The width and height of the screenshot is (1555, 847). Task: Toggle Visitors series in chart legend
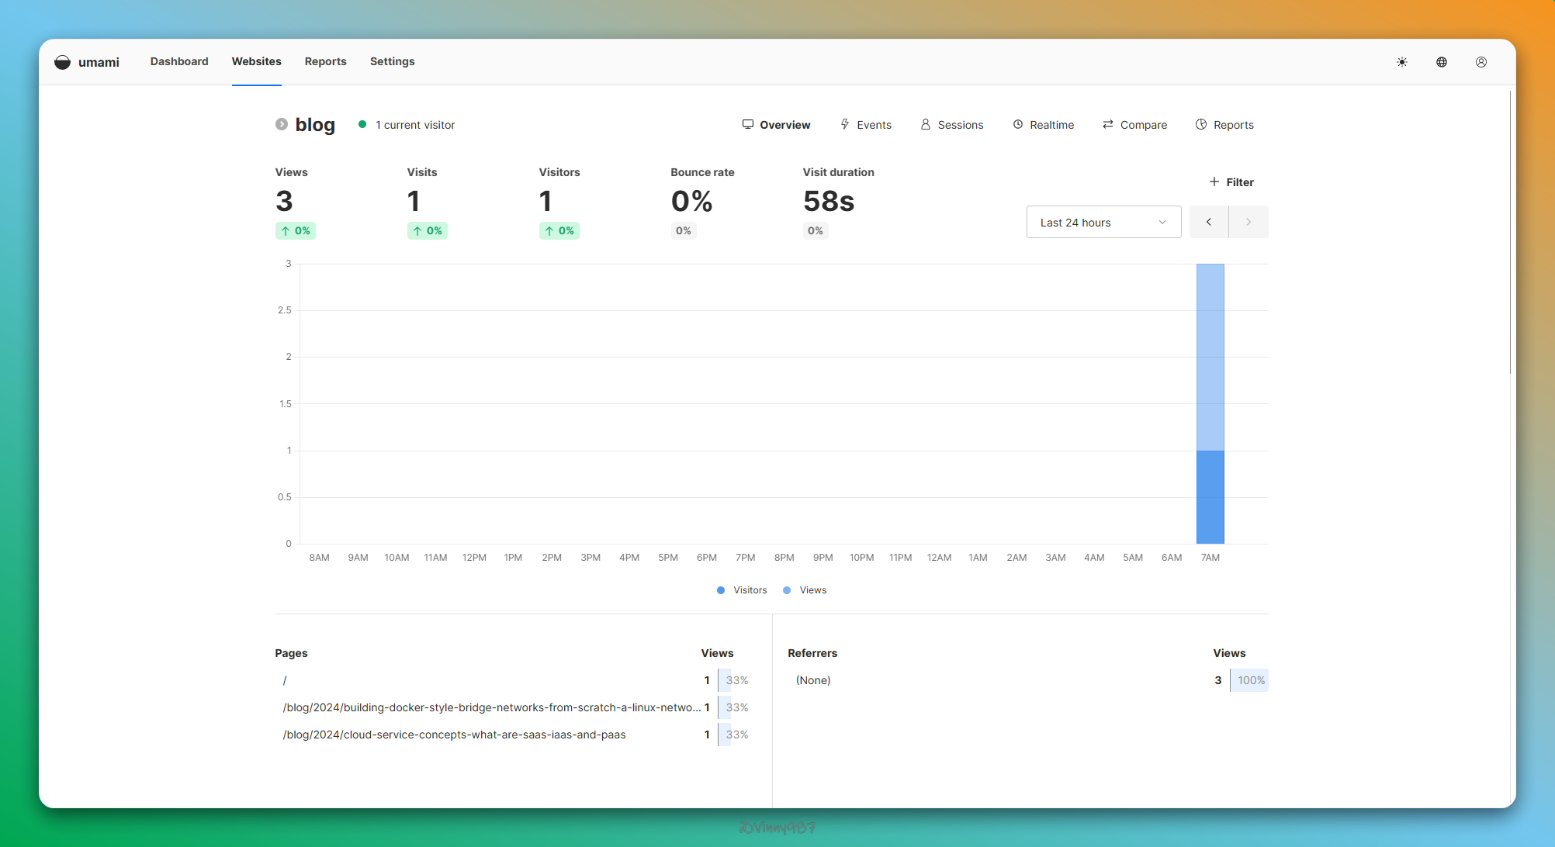742,590
